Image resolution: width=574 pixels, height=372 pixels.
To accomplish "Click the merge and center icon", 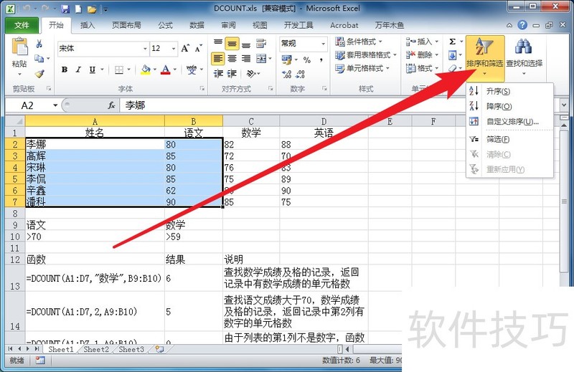I will [x=261, y=59].
